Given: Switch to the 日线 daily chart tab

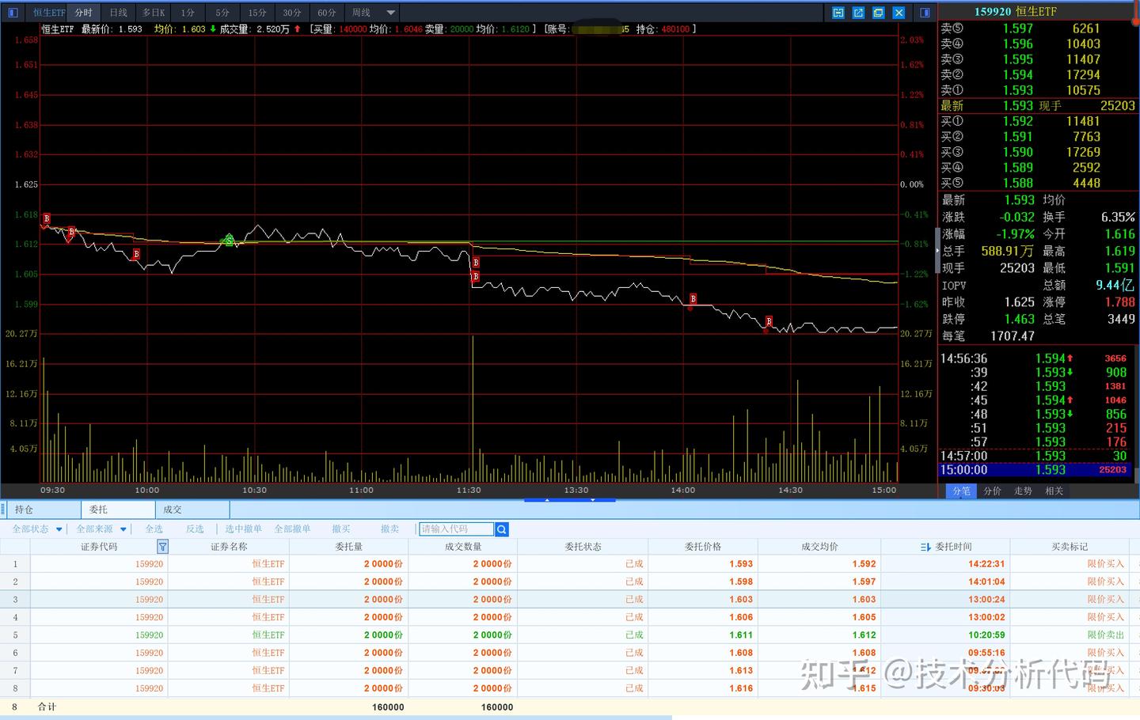Looking at the screenshot, I should (119, 13).
